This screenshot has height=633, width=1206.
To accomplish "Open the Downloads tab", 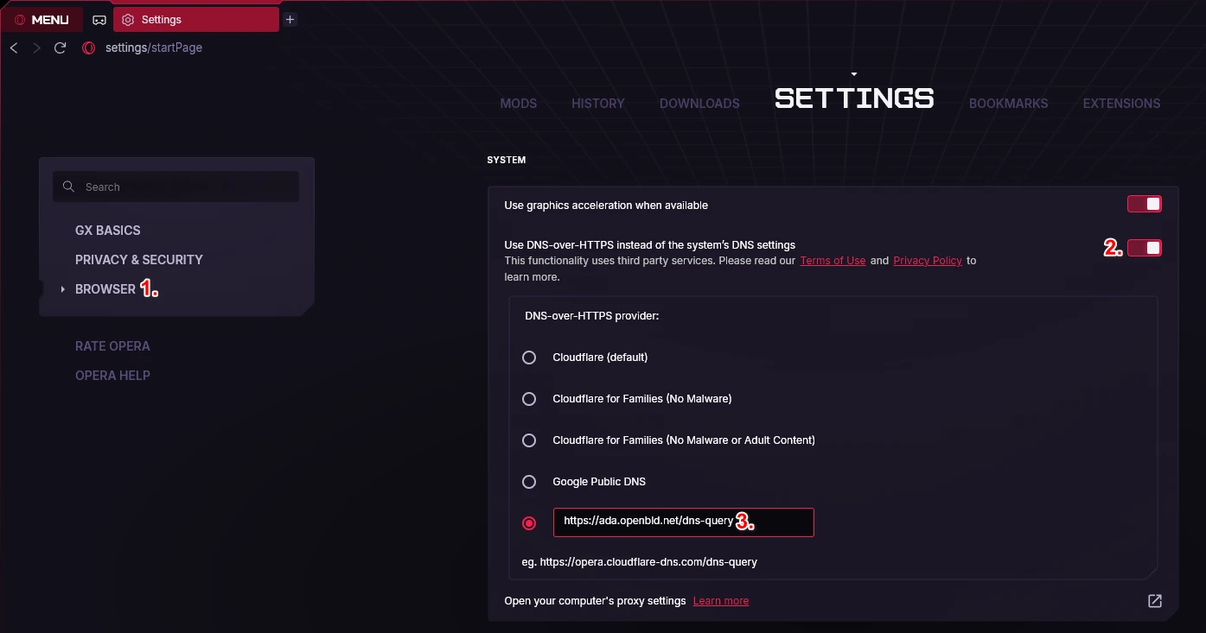I will click(699, 104).
